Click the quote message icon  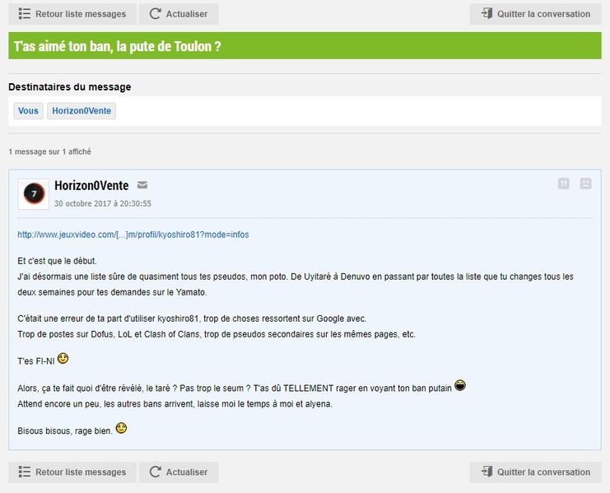564,184
